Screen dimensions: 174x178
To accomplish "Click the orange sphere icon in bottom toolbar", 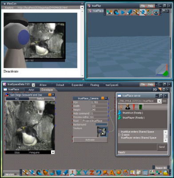I will [119, 173].
